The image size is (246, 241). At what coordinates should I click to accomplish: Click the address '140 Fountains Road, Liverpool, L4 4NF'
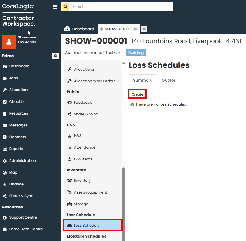click(x=187, y=41)
